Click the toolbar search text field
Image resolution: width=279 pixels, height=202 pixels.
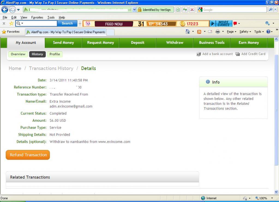coord(40,23)
